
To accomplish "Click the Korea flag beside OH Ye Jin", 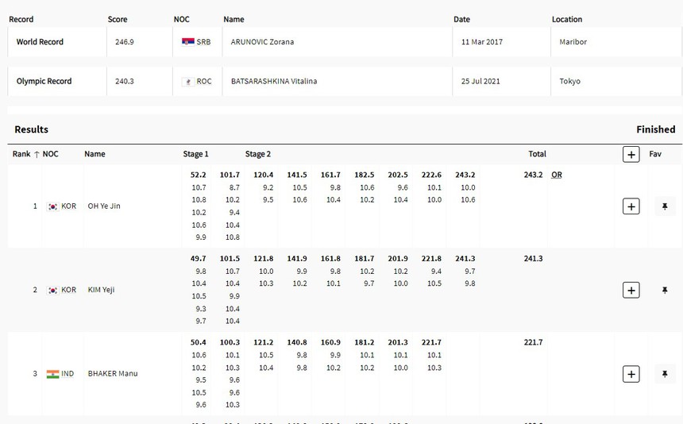I will click(x=52, y=206).
